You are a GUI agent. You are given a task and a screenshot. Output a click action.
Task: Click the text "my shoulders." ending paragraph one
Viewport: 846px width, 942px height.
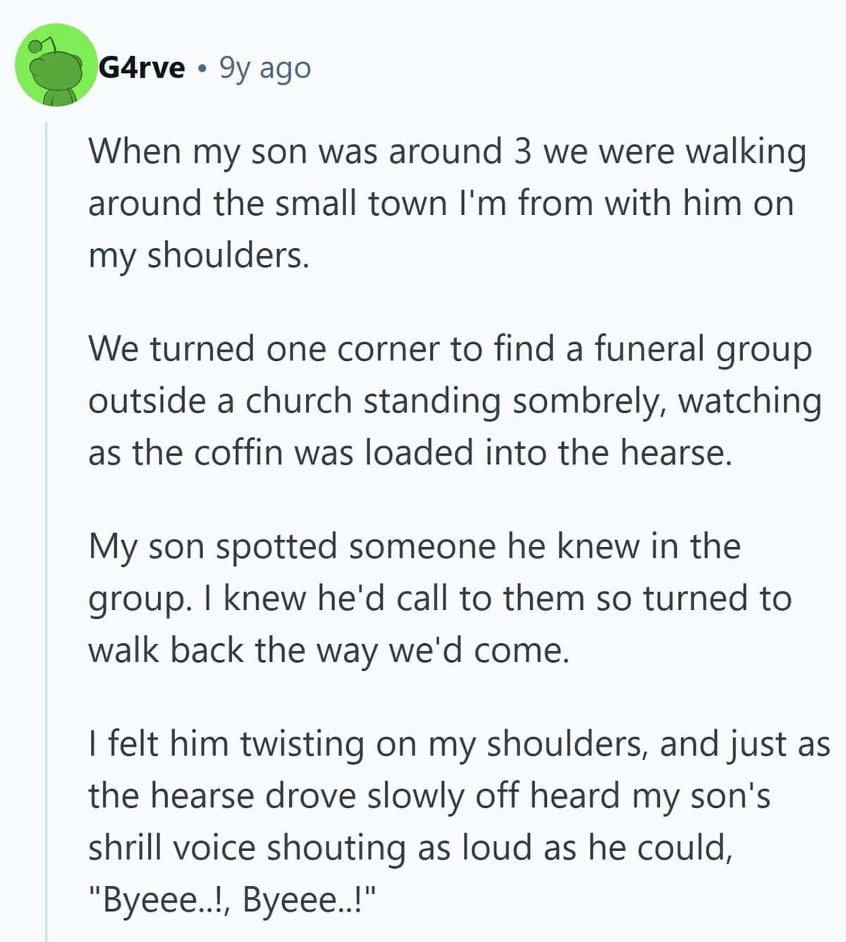point(199,255)
